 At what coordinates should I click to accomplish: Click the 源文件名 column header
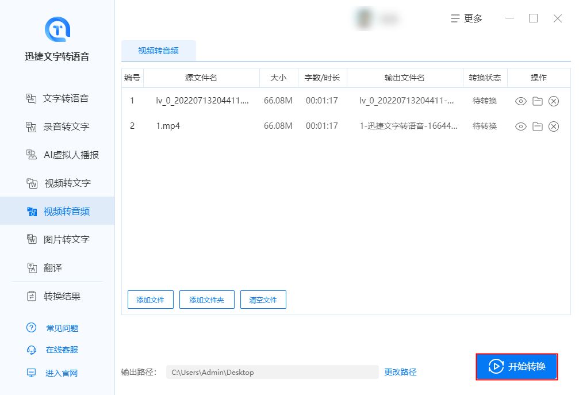coord(201,78)
